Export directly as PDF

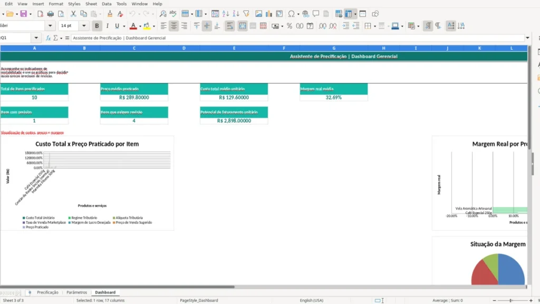pyautogui.click(x=40, y=14)
